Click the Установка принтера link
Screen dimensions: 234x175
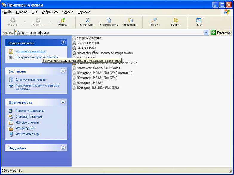click(x=30, y=51)
